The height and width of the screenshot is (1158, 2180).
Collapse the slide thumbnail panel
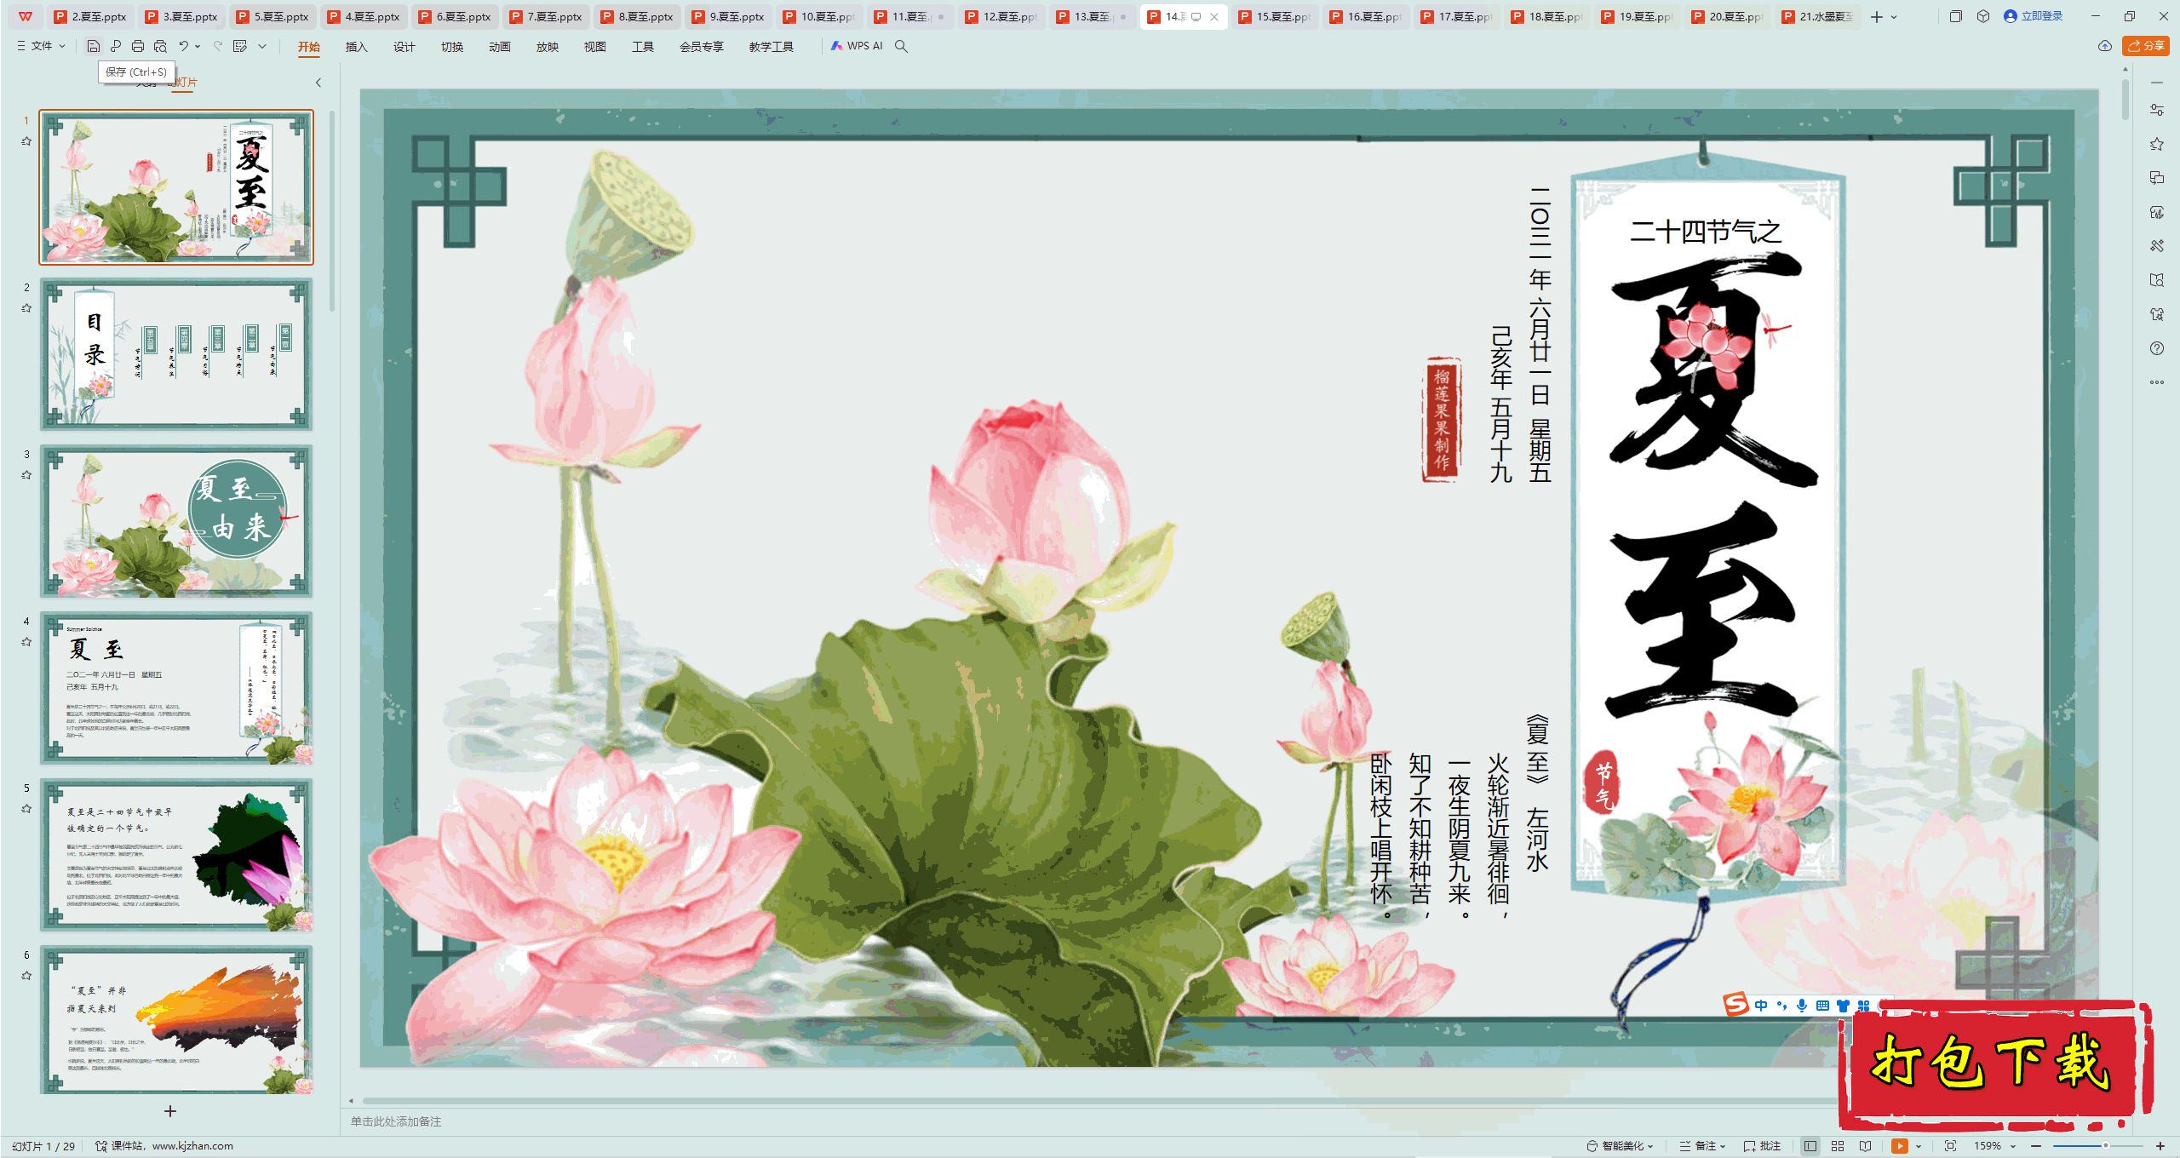(318, 83)
